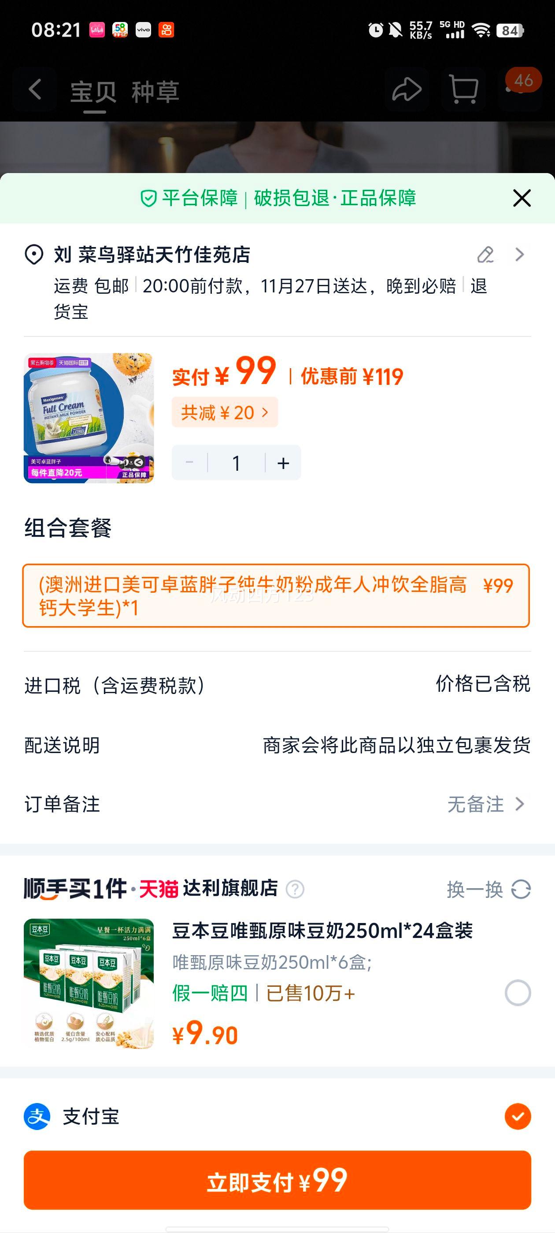
Task: Switch to the 种草 tab
Action: coord(155,92)
